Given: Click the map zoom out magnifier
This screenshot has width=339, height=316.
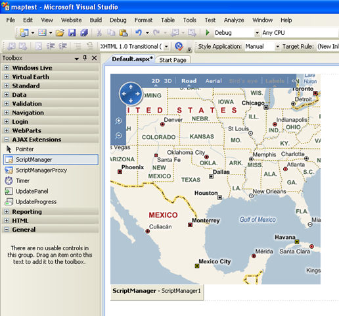Looking at the screenshot, I should tap(118, 136).
